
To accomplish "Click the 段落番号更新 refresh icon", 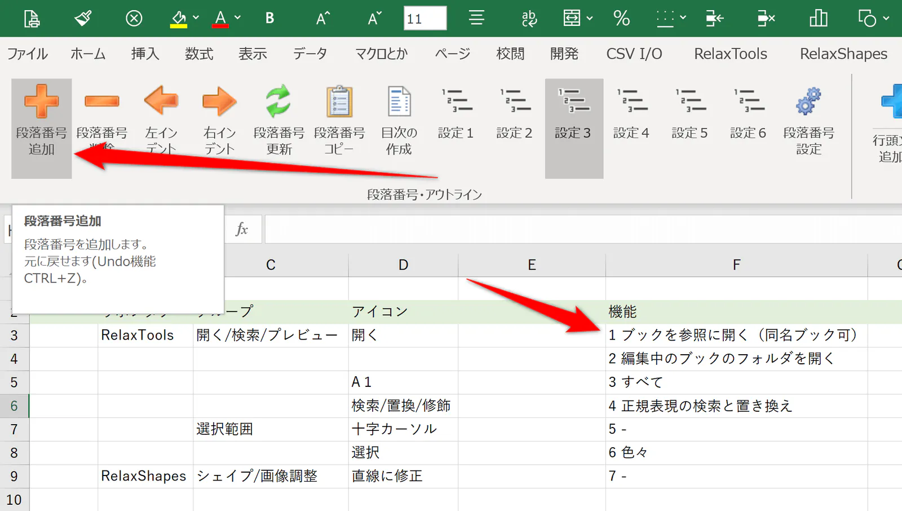I will [x=278, y=102].
